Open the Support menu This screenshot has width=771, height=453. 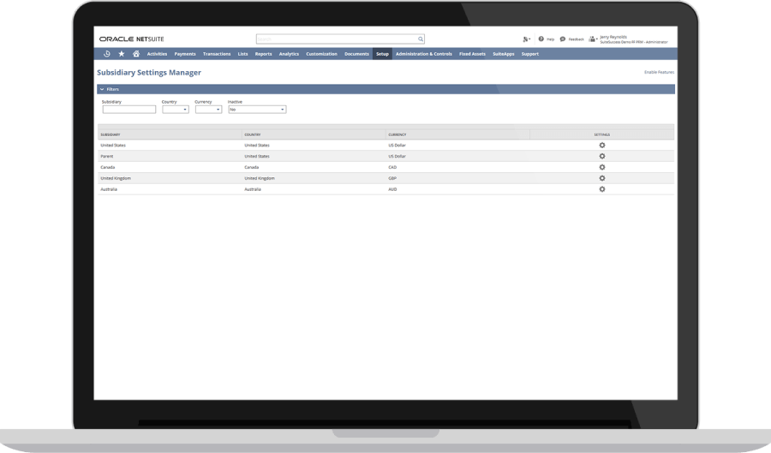pos(530,54)
